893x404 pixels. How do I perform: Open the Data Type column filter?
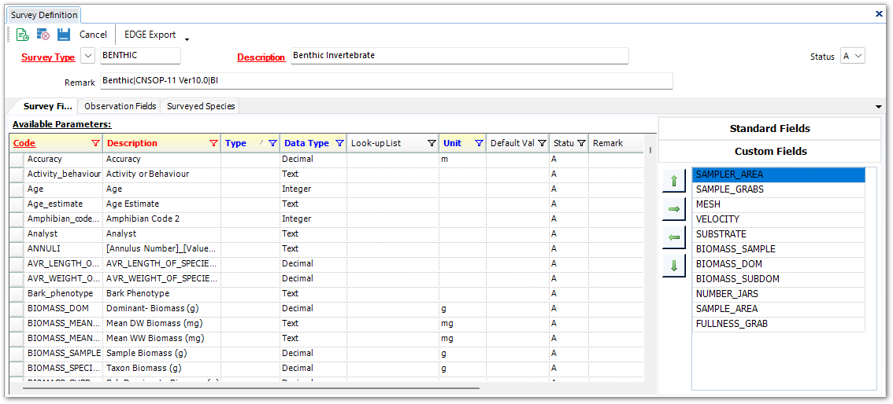coord(339,143)
